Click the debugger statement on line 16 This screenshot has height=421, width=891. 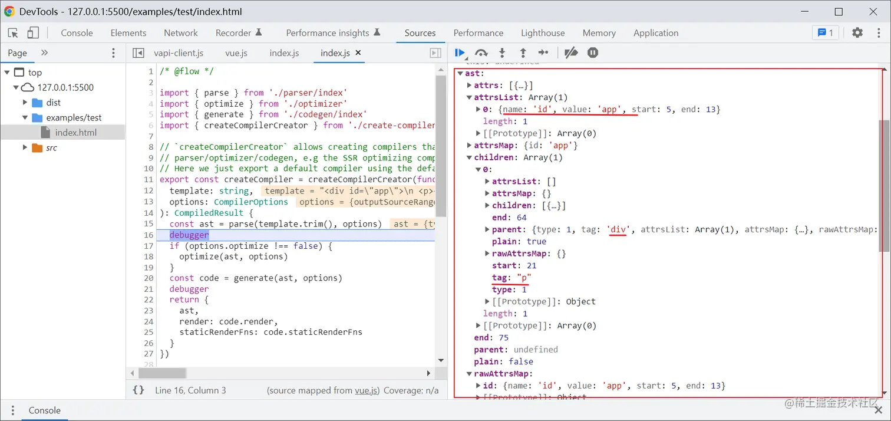coord(189,235)
